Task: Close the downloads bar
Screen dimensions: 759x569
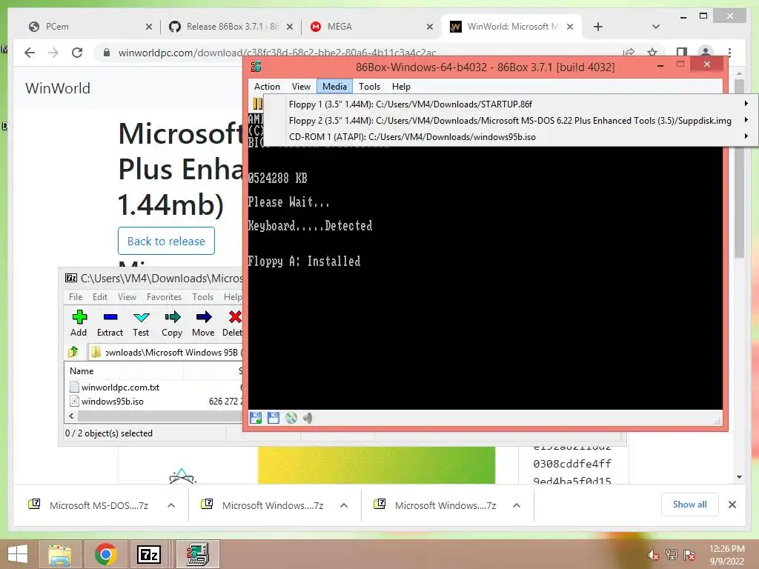Action: point(732,505)
